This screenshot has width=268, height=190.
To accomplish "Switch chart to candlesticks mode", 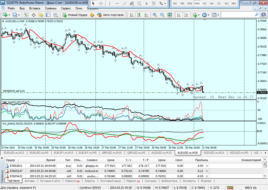I will pyautogui.click(x=139, y=15).
